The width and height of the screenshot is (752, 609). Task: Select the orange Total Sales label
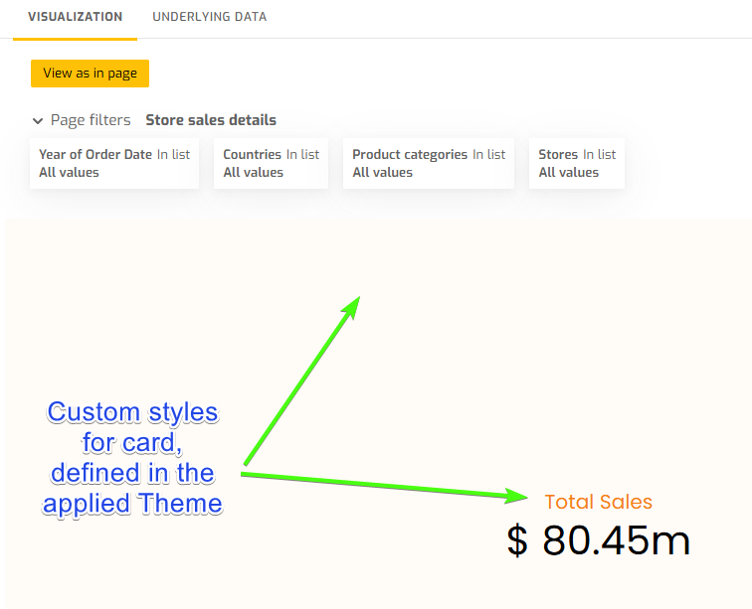click(x=599, y=503)
